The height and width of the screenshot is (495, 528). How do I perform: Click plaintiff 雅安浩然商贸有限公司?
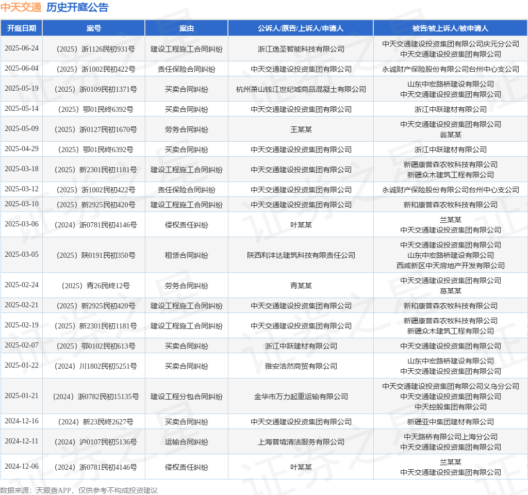click(301, 366)
